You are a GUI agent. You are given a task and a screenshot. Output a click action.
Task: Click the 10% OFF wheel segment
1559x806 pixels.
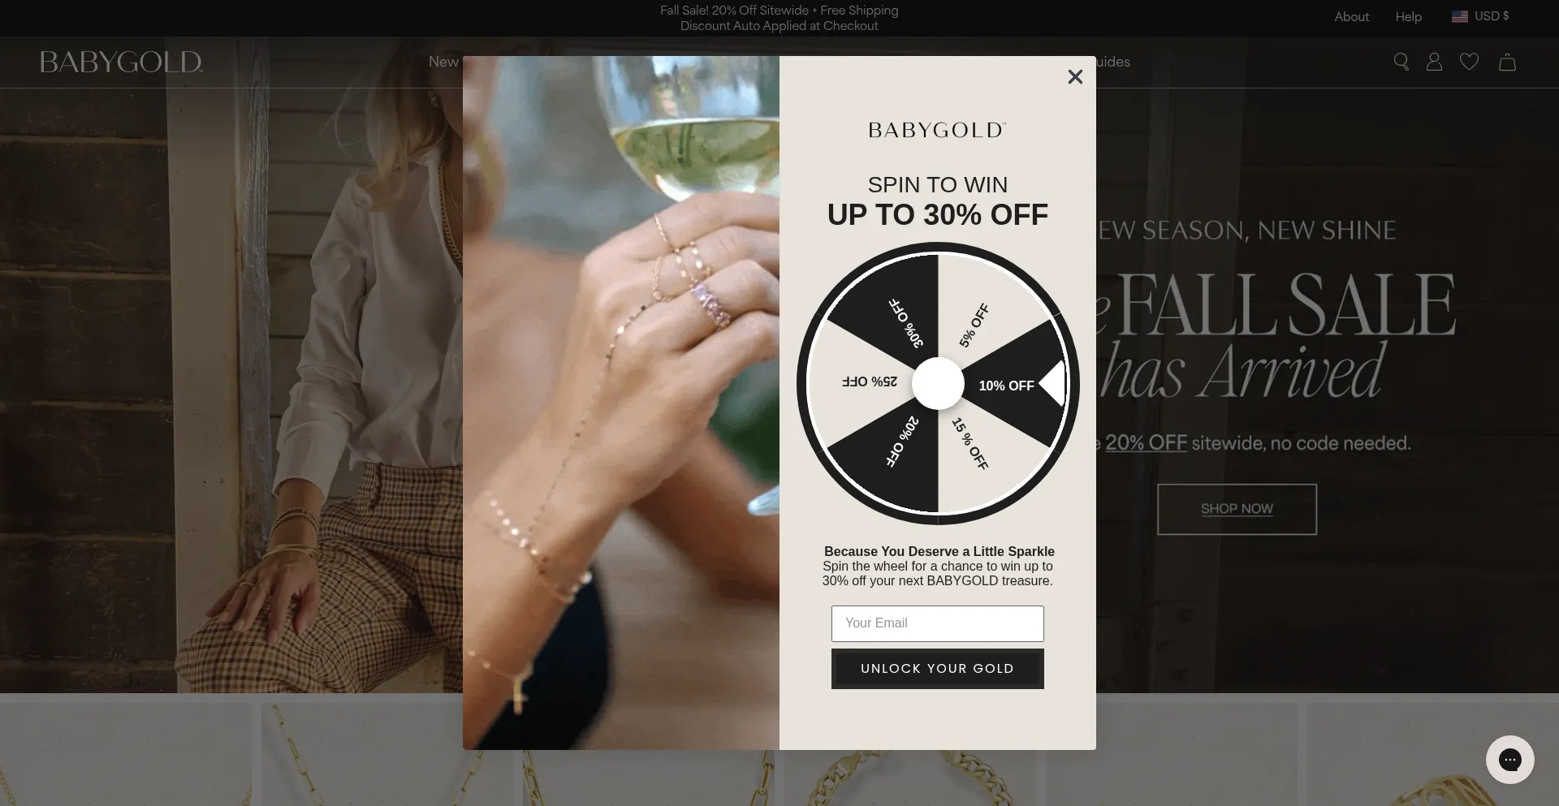pyautogui.click(x=1007, y=386)
